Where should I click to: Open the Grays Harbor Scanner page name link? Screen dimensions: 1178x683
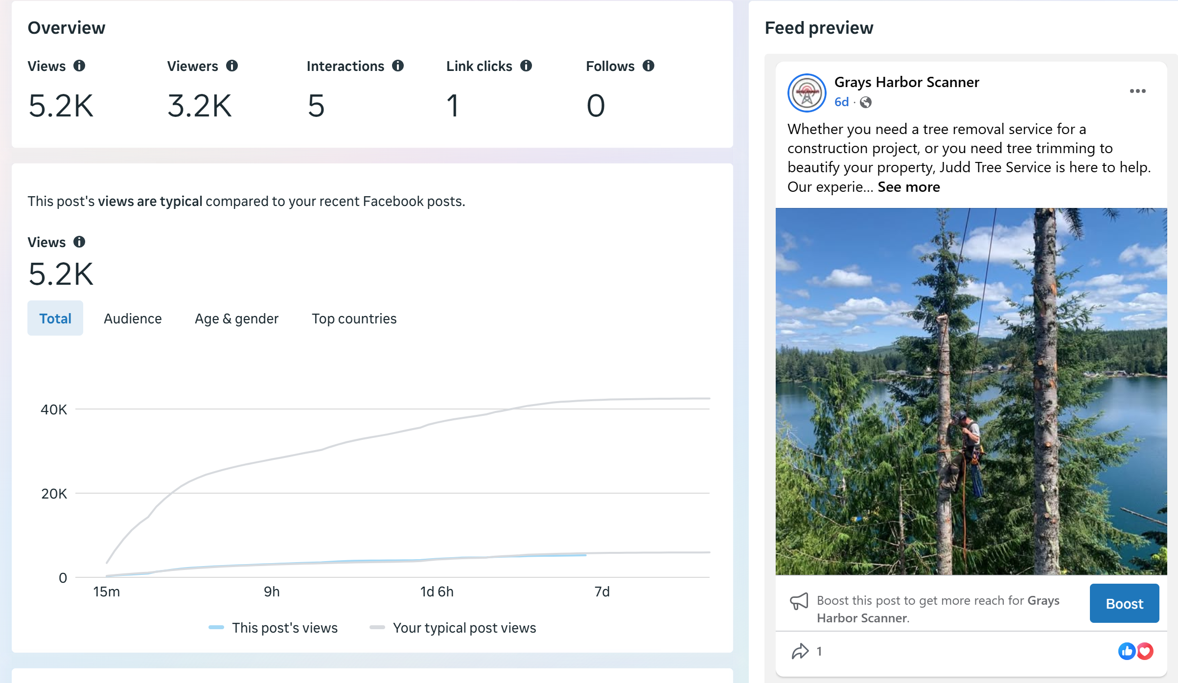click(906, 82)
